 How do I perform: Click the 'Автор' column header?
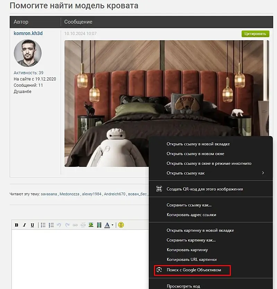[x=21, y=22]
